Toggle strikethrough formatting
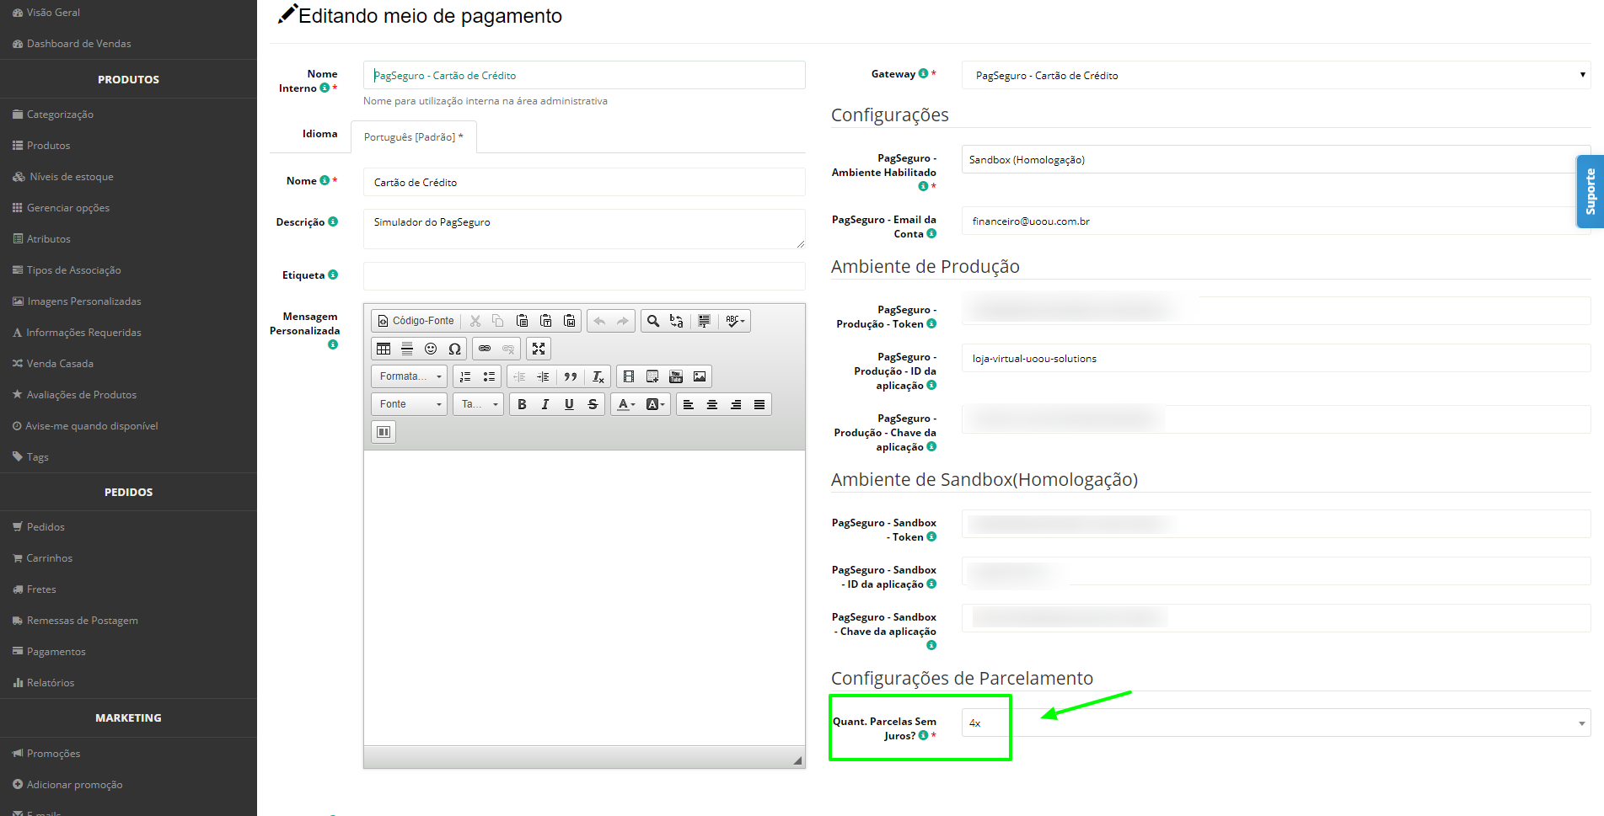 click(x=593, y=404)
